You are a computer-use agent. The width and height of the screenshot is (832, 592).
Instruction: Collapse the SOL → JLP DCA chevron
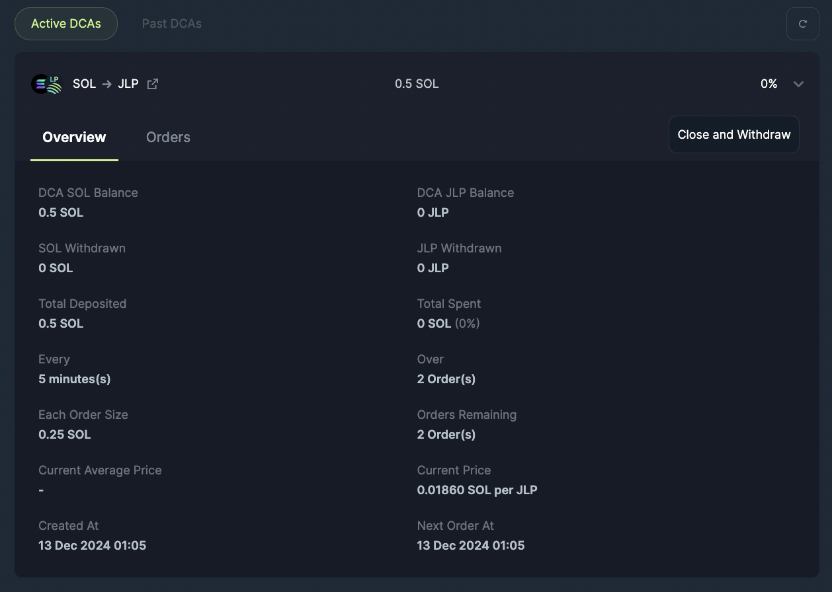coord(798,84)
